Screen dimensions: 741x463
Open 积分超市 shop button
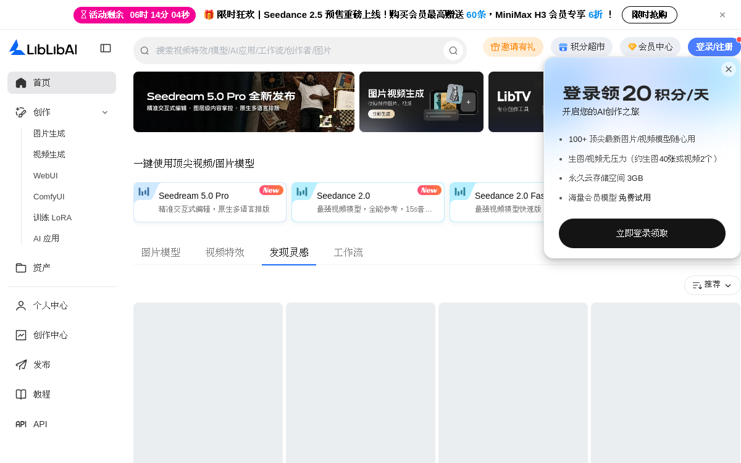click(582, 47)
